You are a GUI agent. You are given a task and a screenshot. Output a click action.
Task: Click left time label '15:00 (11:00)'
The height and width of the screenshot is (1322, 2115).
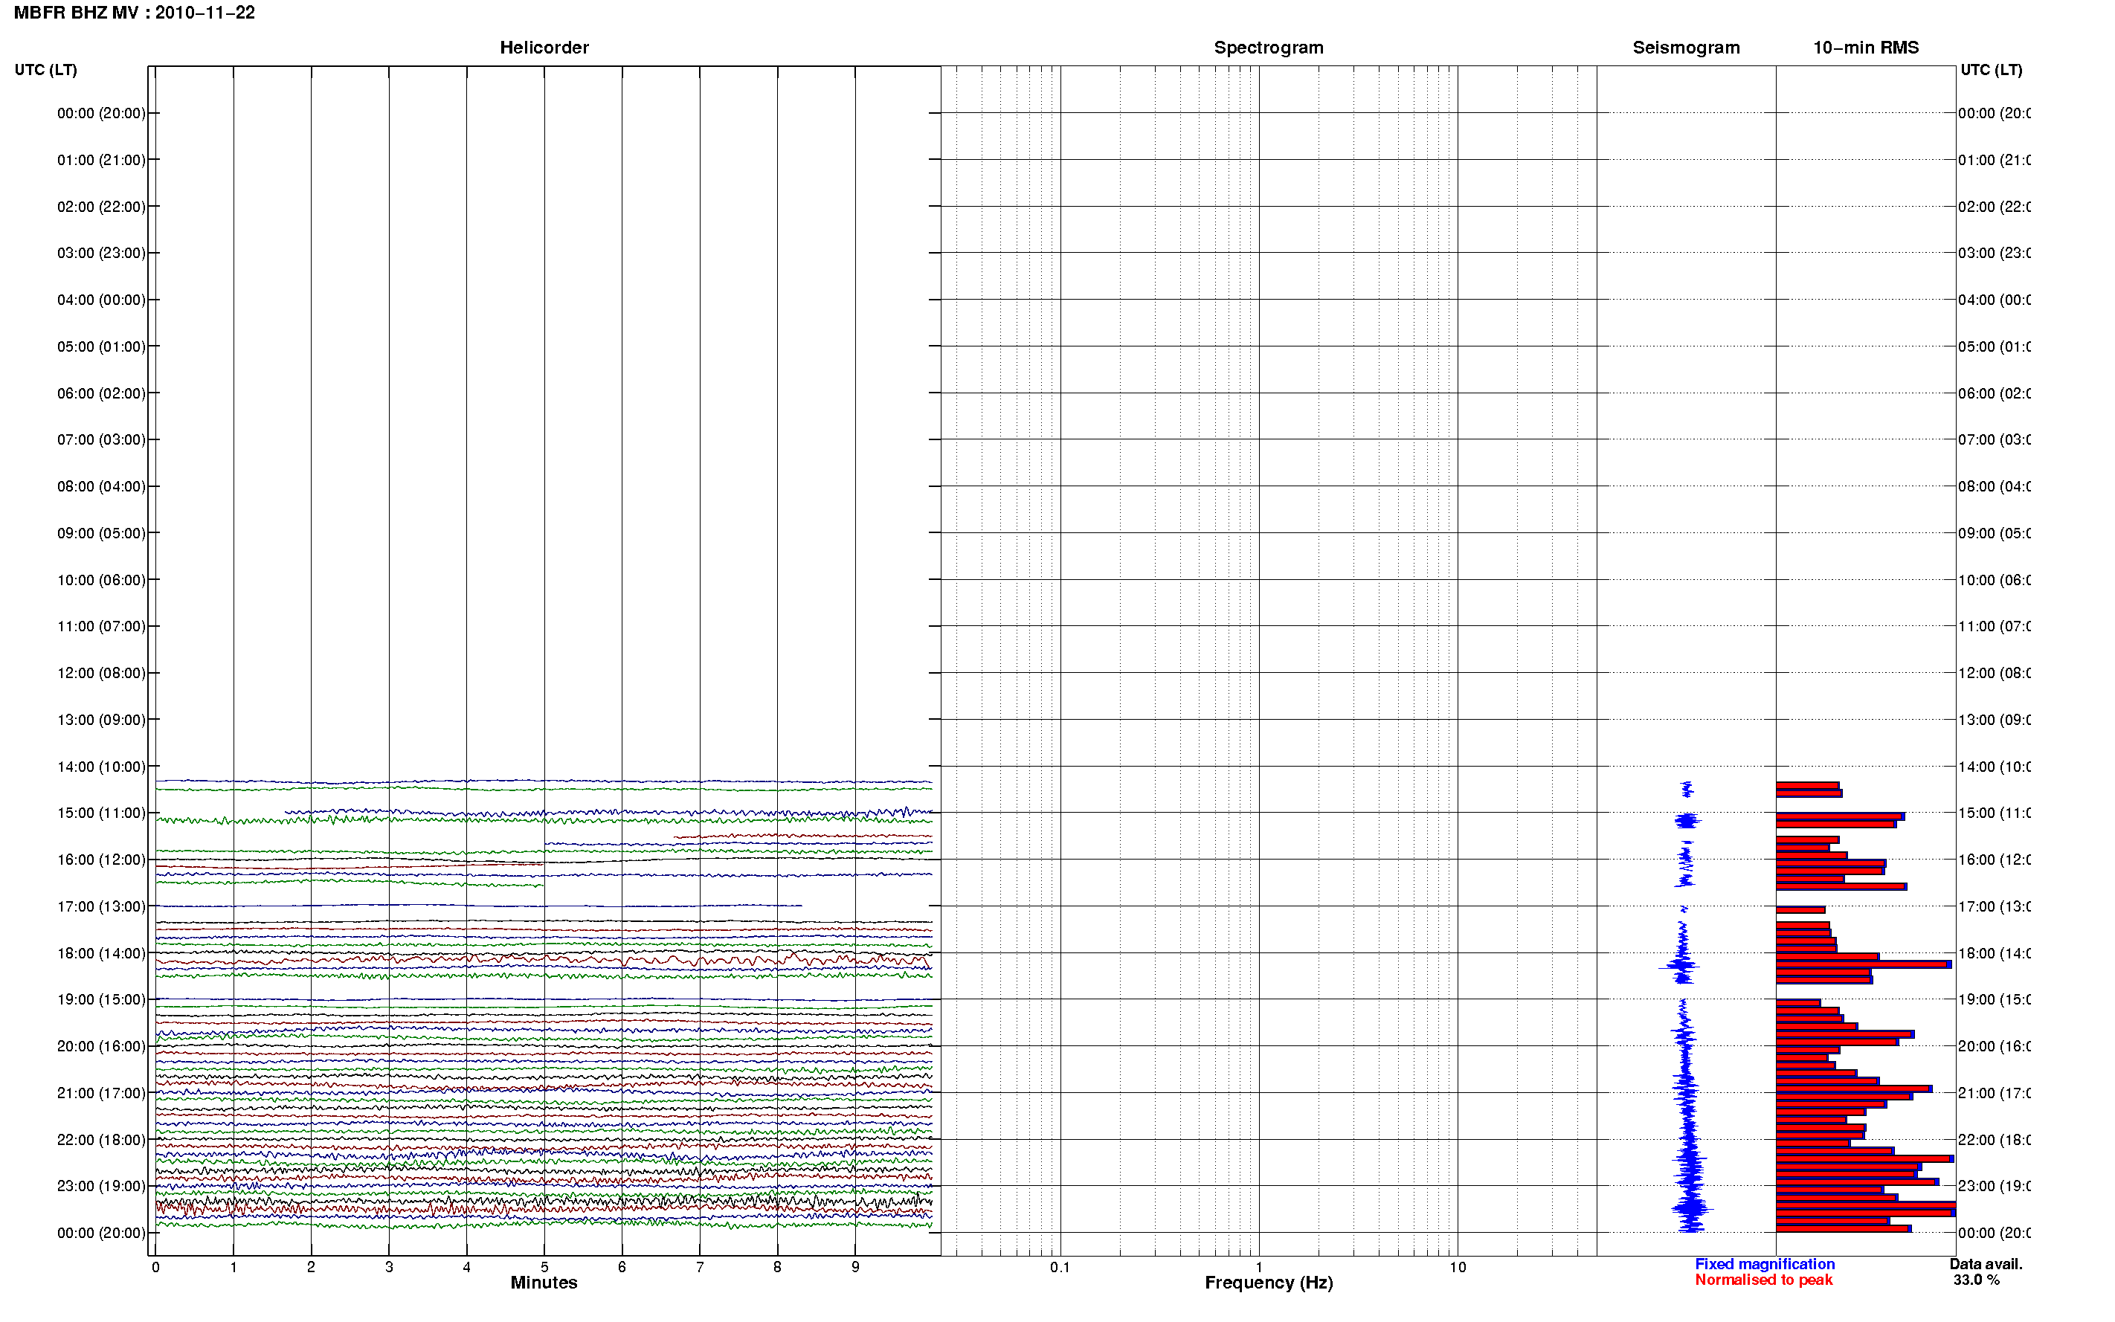pyautogui.click(x=101, y=813)
